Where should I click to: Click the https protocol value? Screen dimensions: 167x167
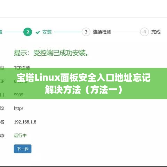(x=19, y=109)
